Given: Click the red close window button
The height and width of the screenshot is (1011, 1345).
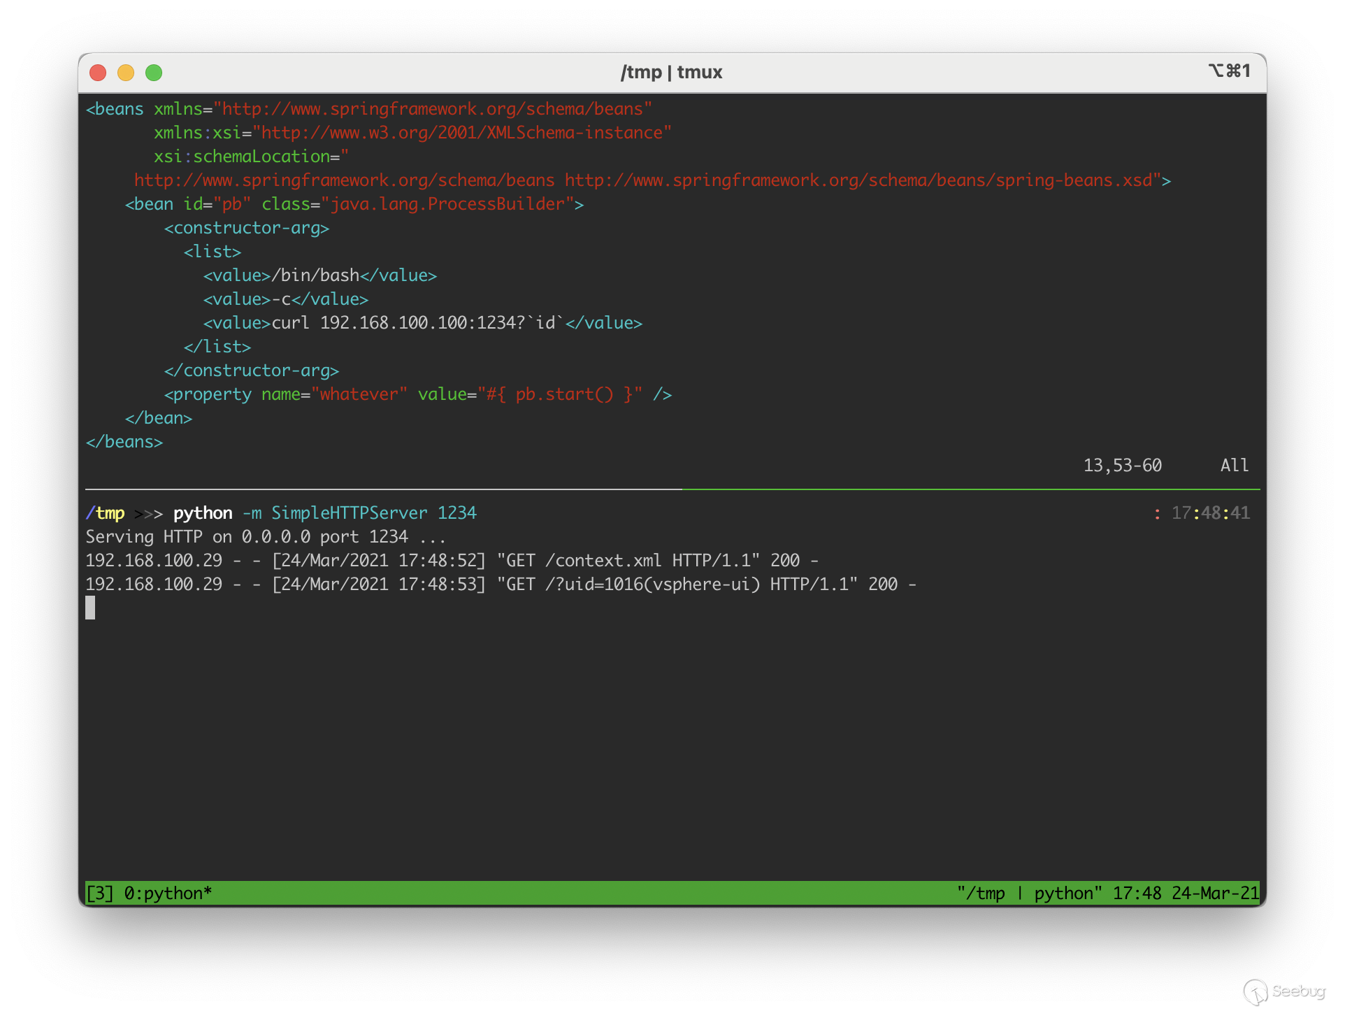Looking at the screenshot, I should [98, 73].
